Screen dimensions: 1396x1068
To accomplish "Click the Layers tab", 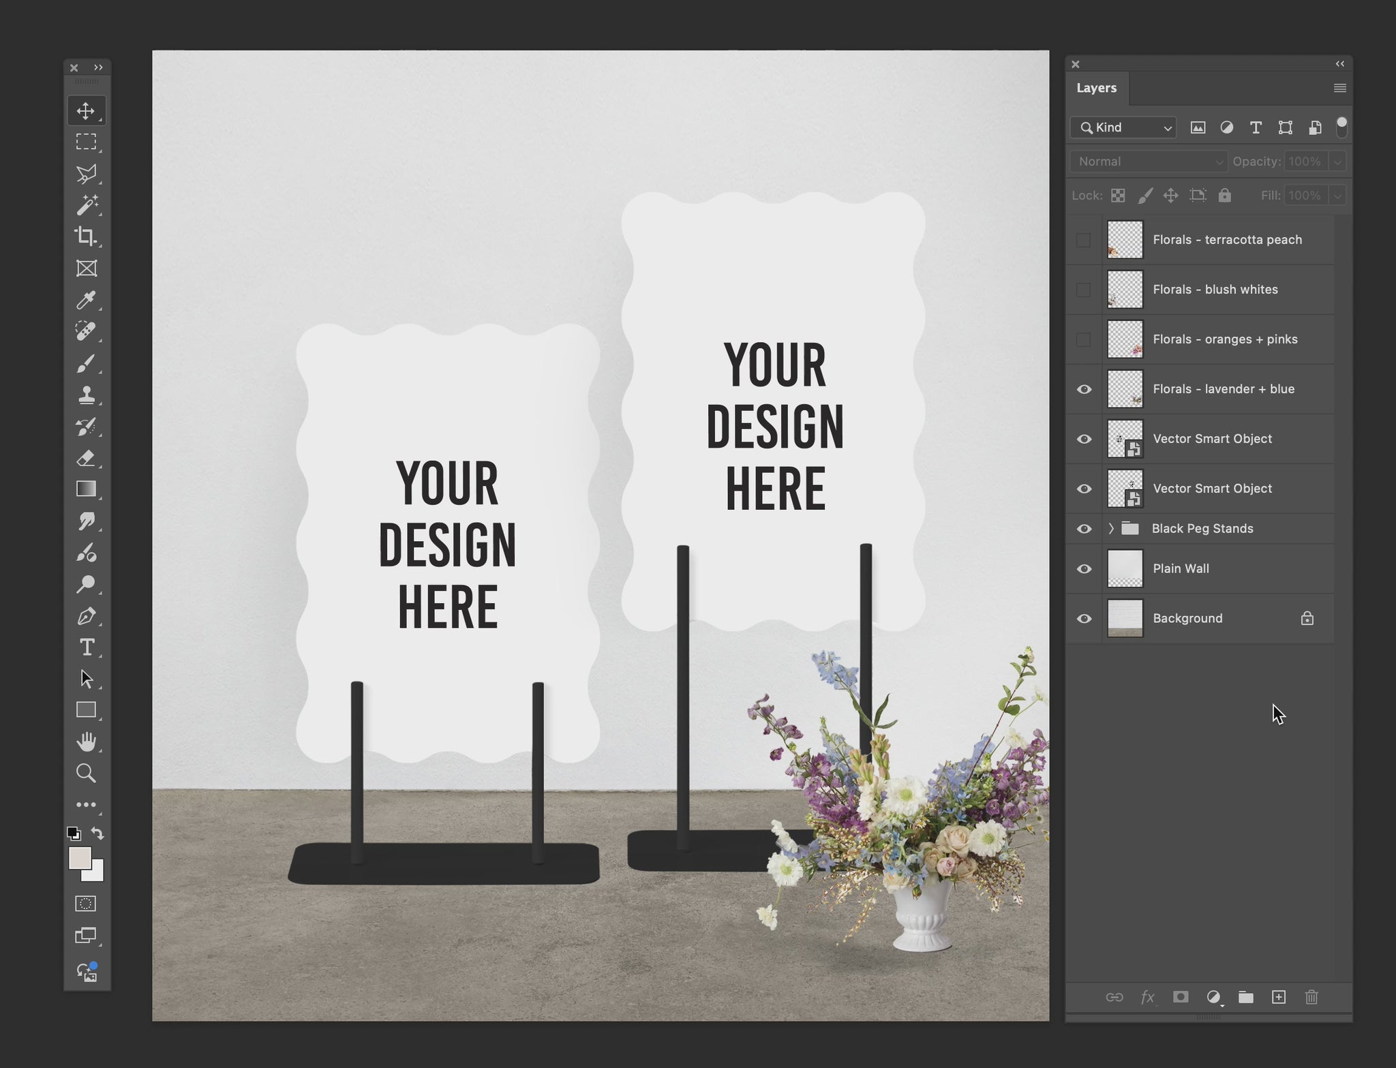I will tap(1096, 88).
